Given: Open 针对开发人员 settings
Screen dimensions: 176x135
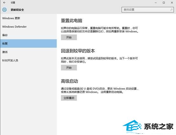Looking at the screenshot, I should click(28, 61).
